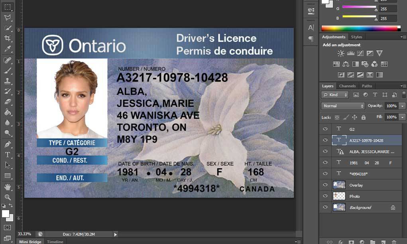The height and width of the screenshot is (244, 407).
Task: Select the Hand tool
Action: pos(8,187)
